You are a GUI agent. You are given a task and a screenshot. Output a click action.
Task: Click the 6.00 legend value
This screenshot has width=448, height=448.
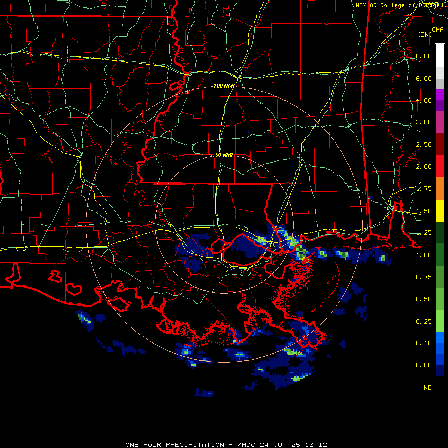(x=424, y=78)
